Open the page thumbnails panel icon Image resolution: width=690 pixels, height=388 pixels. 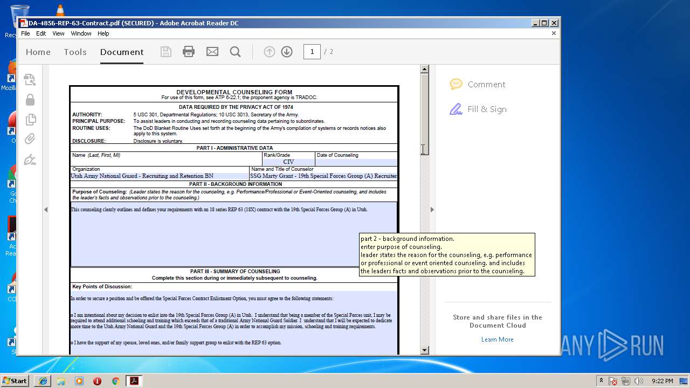point(30,80)
